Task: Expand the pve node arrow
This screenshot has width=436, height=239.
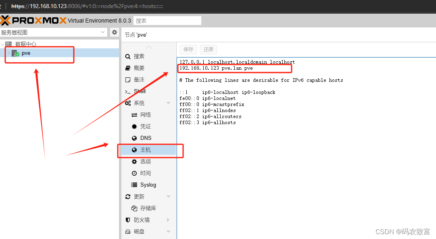Action: [x=9, y=53]
